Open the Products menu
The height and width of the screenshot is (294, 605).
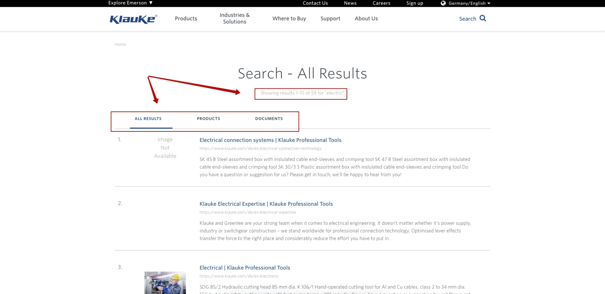pyautogui.click(x=186, y=18)
